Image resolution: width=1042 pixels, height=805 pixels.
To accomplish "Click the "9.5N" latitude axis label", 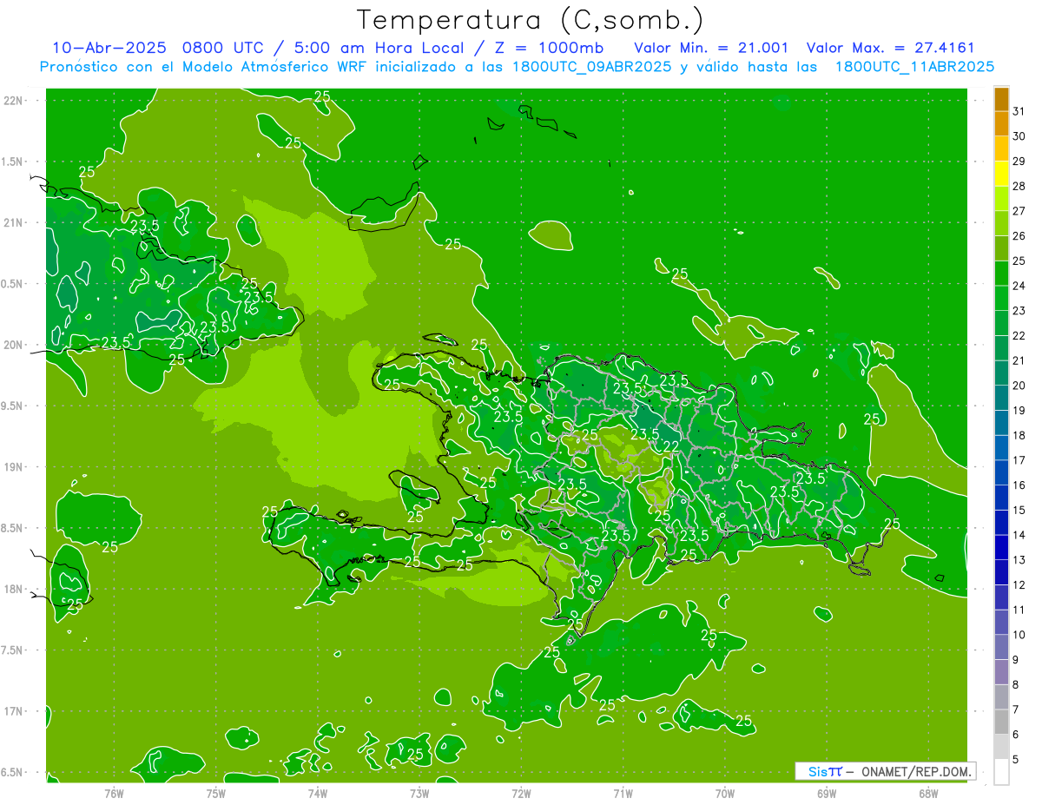I will (13, 406).
